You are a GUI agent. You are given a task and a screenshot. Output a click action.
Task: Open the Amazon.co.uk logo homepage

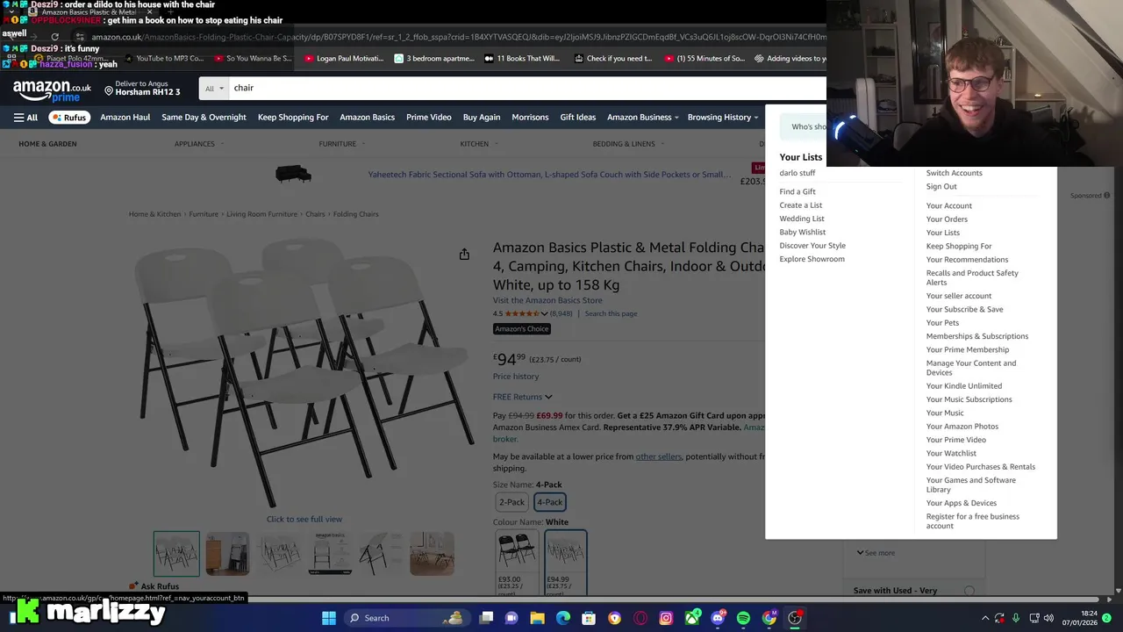tap(52, 90)
